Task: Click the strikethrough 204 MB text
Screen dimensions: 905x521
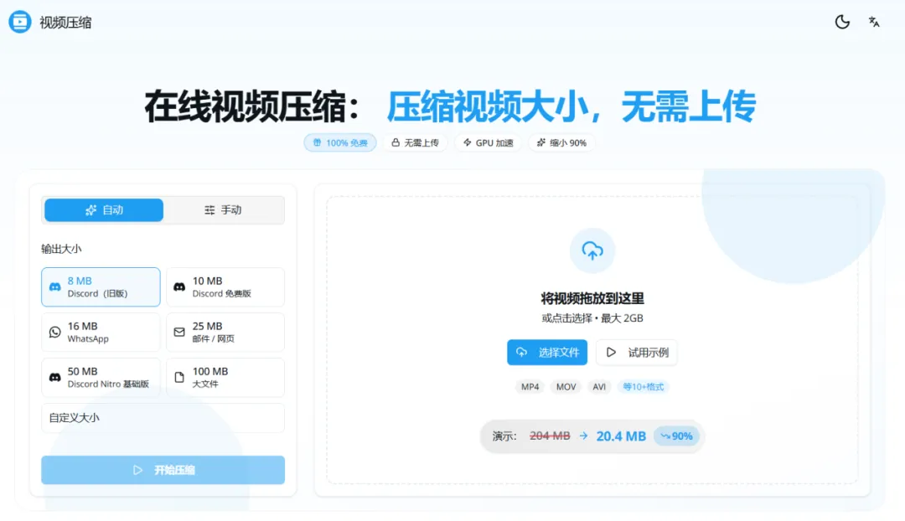Action: tap(550, 436)
